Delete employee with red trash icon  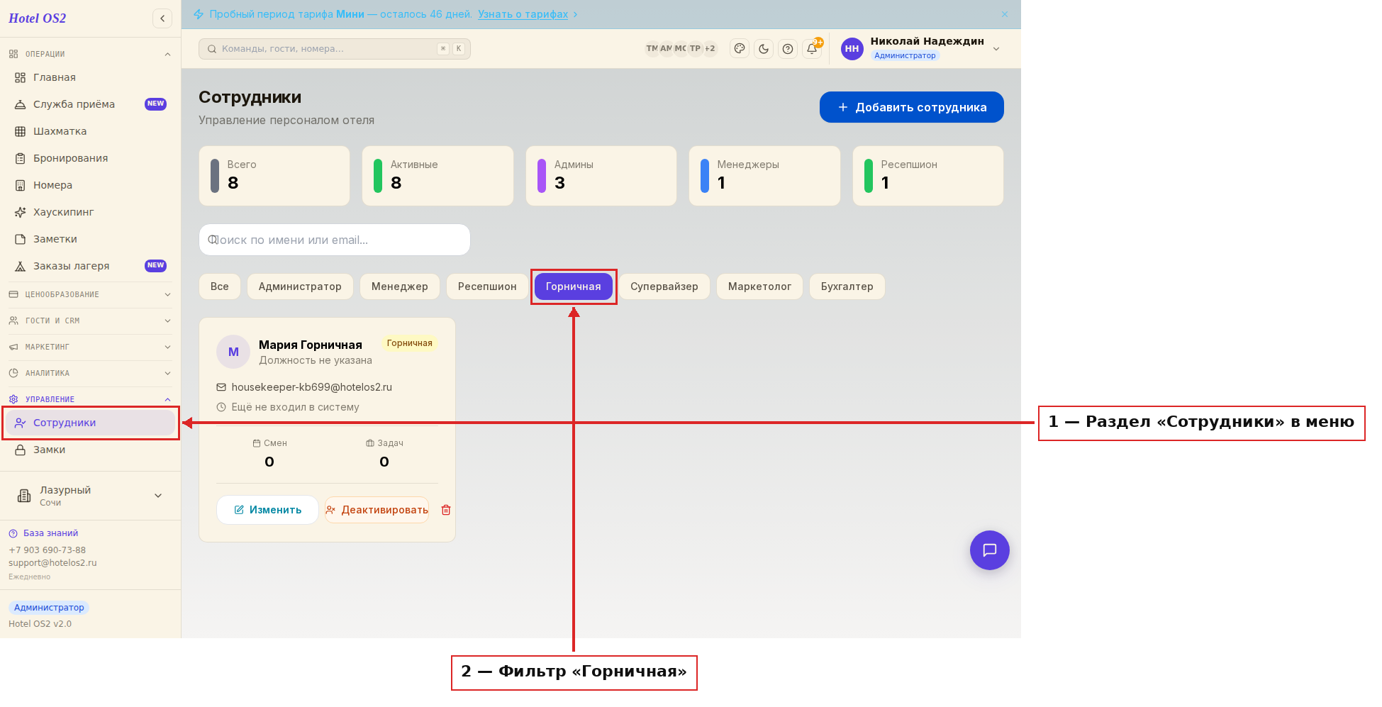point(446,510)
